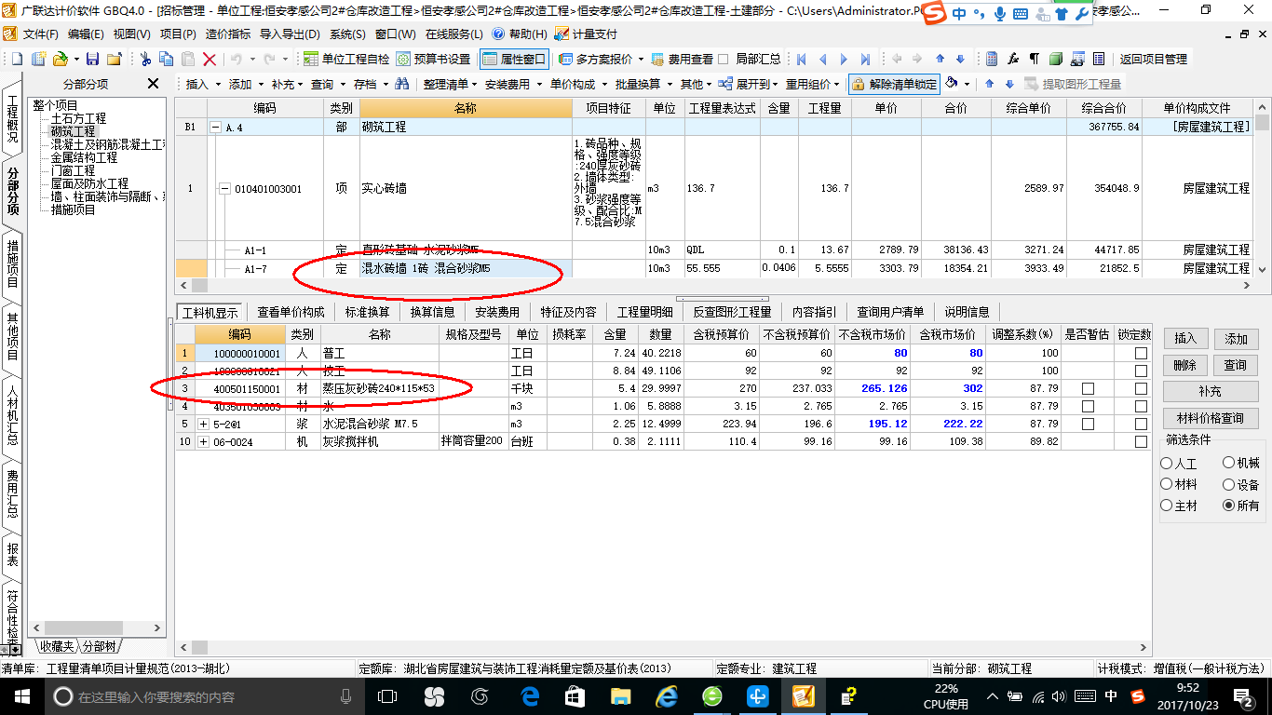
Task: Click the 补充 button in right panel
Action: (1210, 392)
